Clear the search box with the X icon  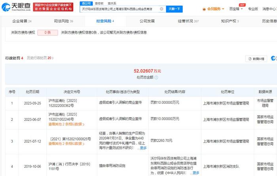[x=161, y=9]
